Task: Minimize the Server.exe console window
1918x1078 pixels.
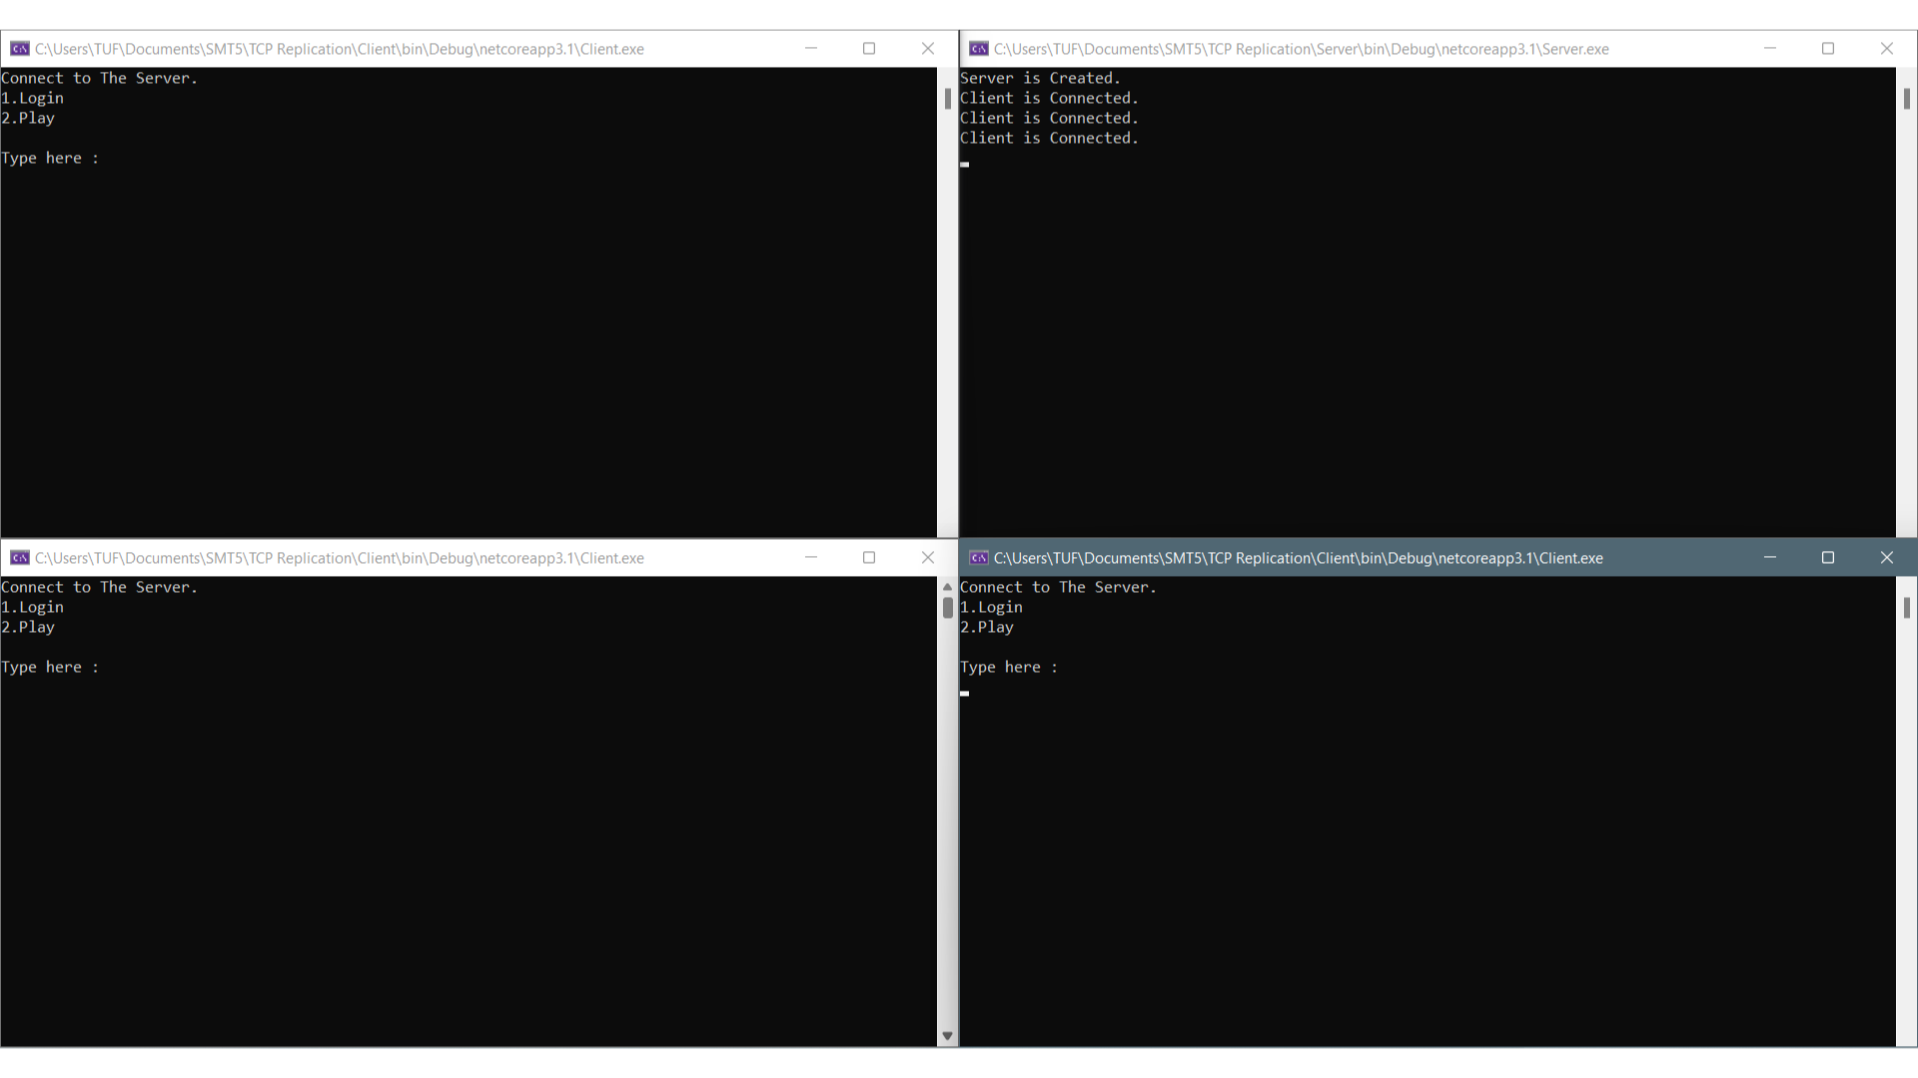Action: click(1769, 49)
